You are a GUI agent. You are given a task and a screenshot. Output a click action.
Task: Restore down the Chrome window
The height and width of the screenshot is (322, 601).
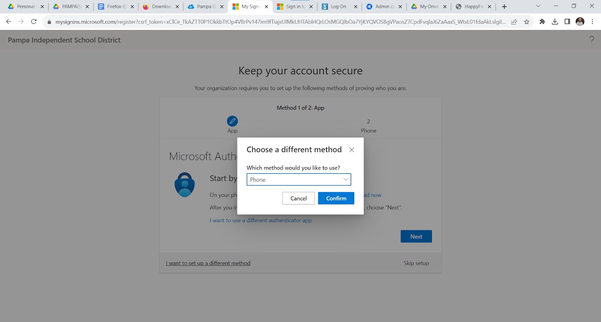(574, 6)
